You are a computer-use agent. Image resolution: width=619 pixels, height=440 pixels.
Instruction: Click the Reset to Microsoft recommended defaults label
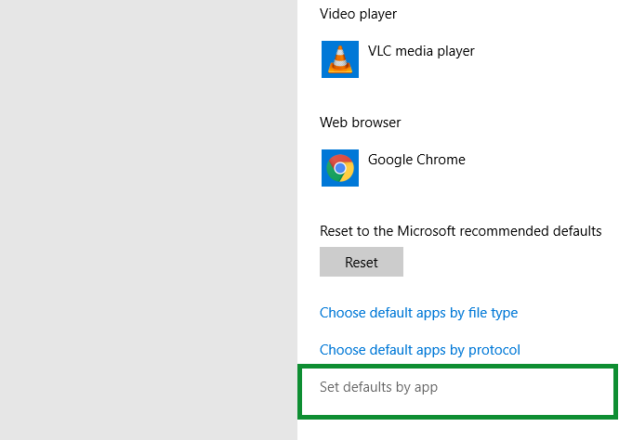coord(460,231)
